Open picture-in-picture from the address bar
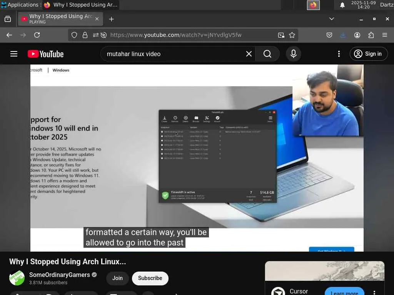394x295 pixels. click(281, 35)
